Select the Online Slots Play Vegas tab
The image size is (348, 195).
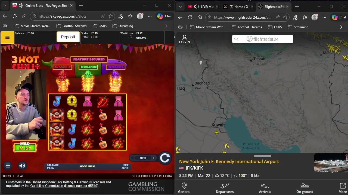click(x=43, y=5)
